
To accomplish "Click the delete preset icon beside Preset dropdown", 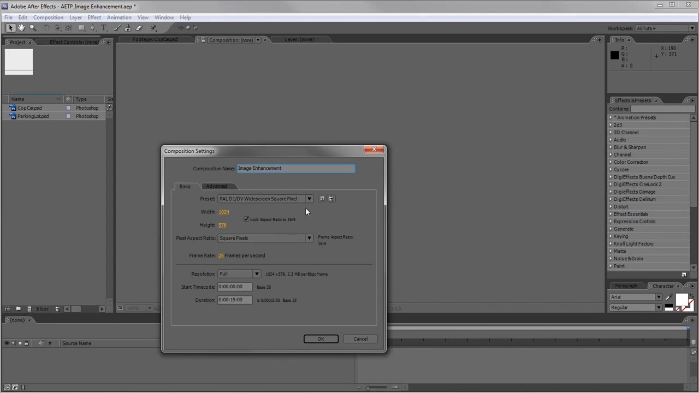I will [331, 199].
